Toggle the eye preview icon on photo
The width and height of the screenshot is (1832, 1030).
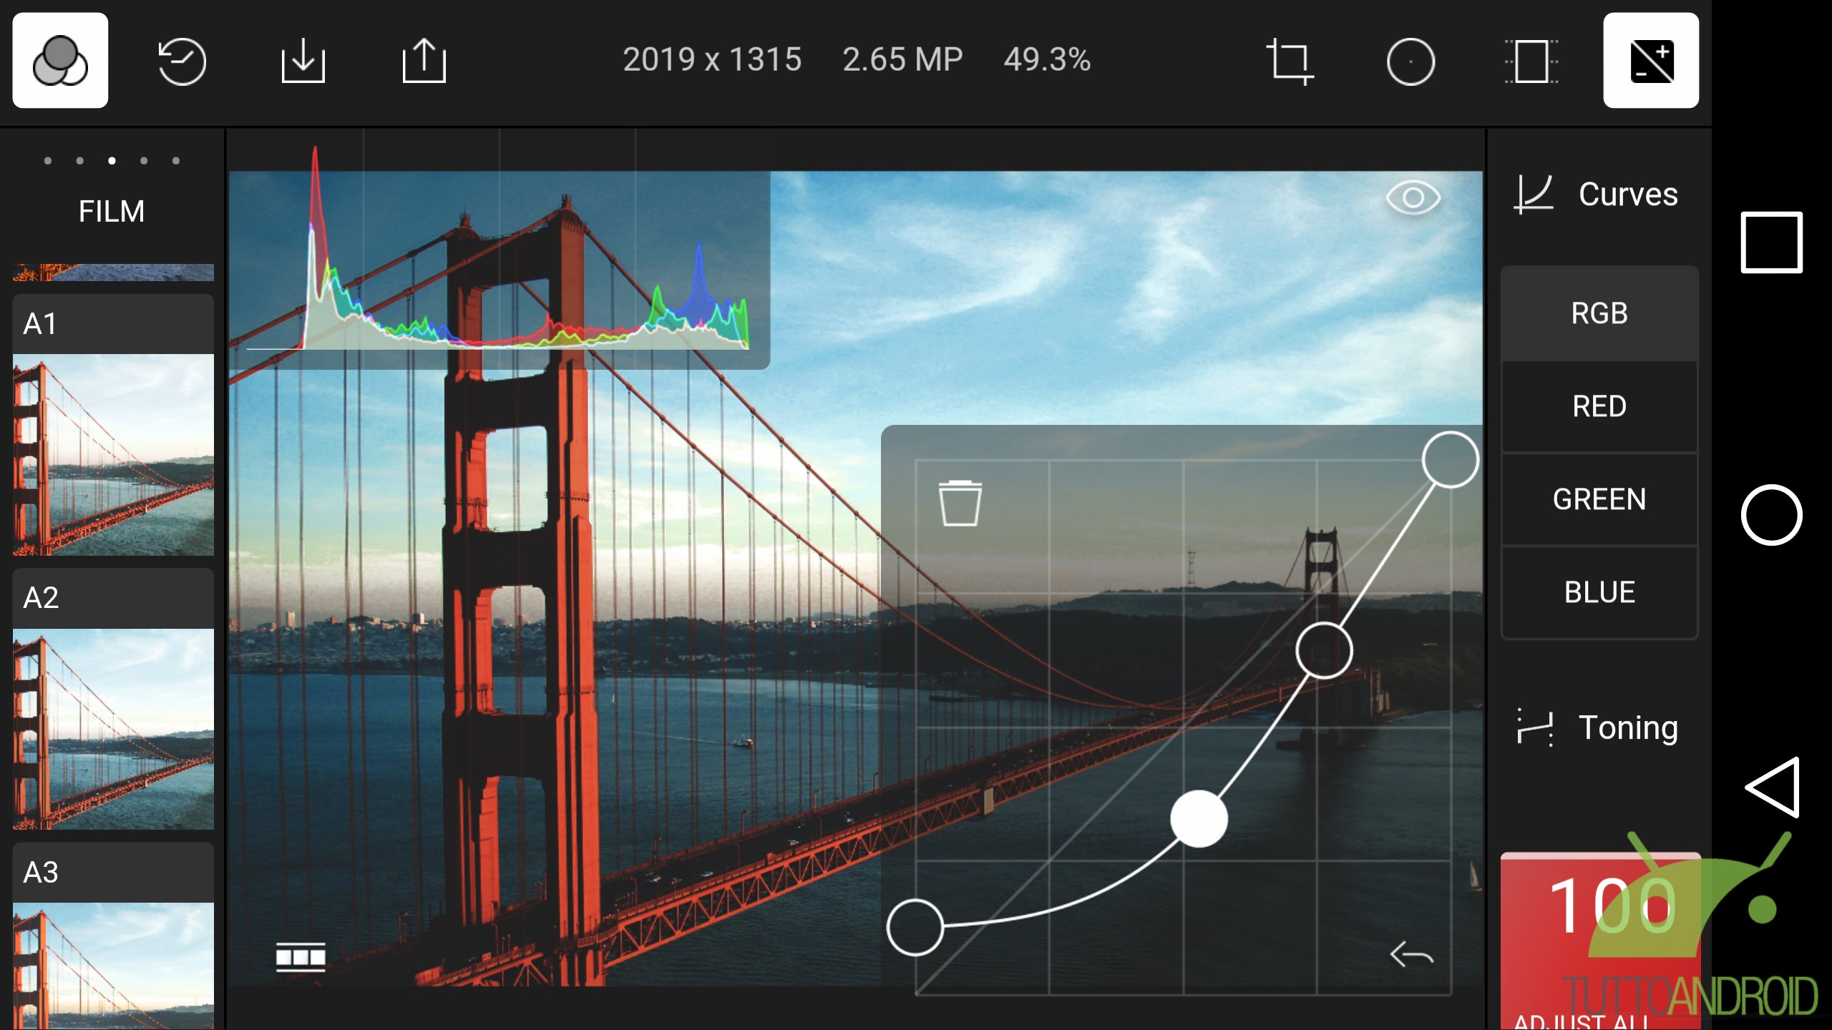click(x=1413, y=197)
